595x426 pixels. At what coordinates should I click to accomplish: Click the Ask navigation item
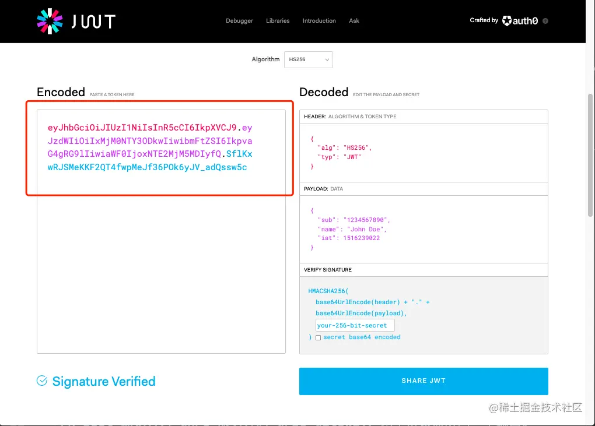coord(353,20)
